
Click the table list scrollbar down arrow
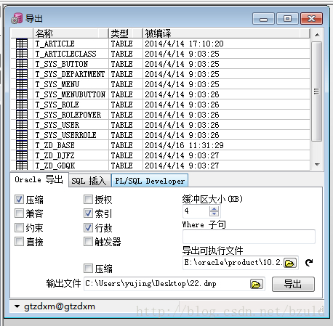coord(317,165)
